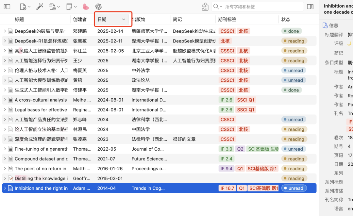Image resolution: width=353 pixels, height=216 pixels.
Task: Click the 中外法学 publication cell
Action: (x=141, y=71)
